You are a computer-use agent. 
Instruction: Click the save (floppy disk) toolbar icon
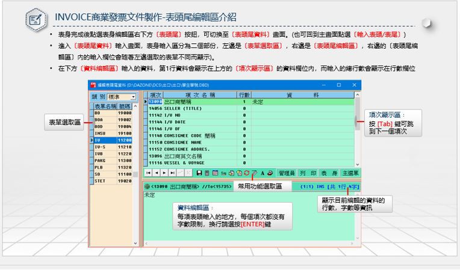point(200,173)
